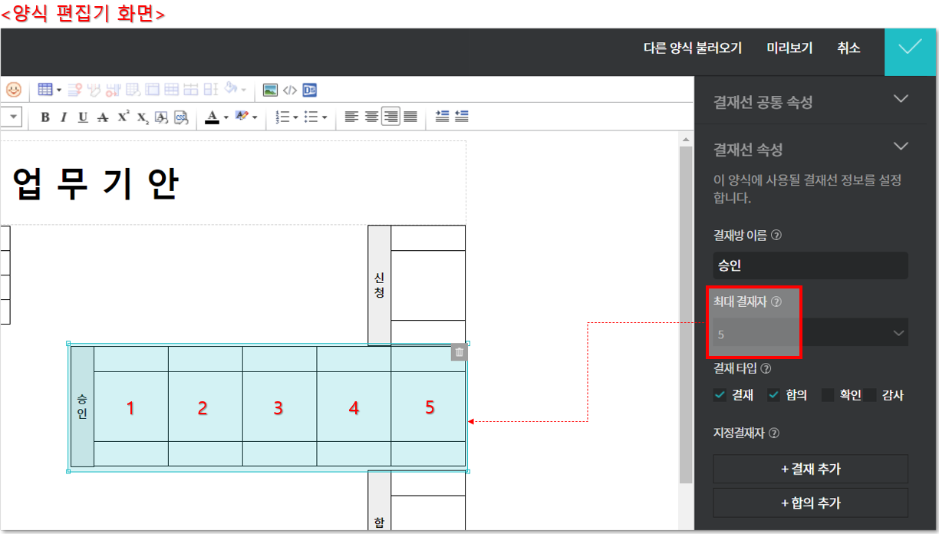Click the 결재방 이름 input field
Screen dimensions: 939x534
810,265
